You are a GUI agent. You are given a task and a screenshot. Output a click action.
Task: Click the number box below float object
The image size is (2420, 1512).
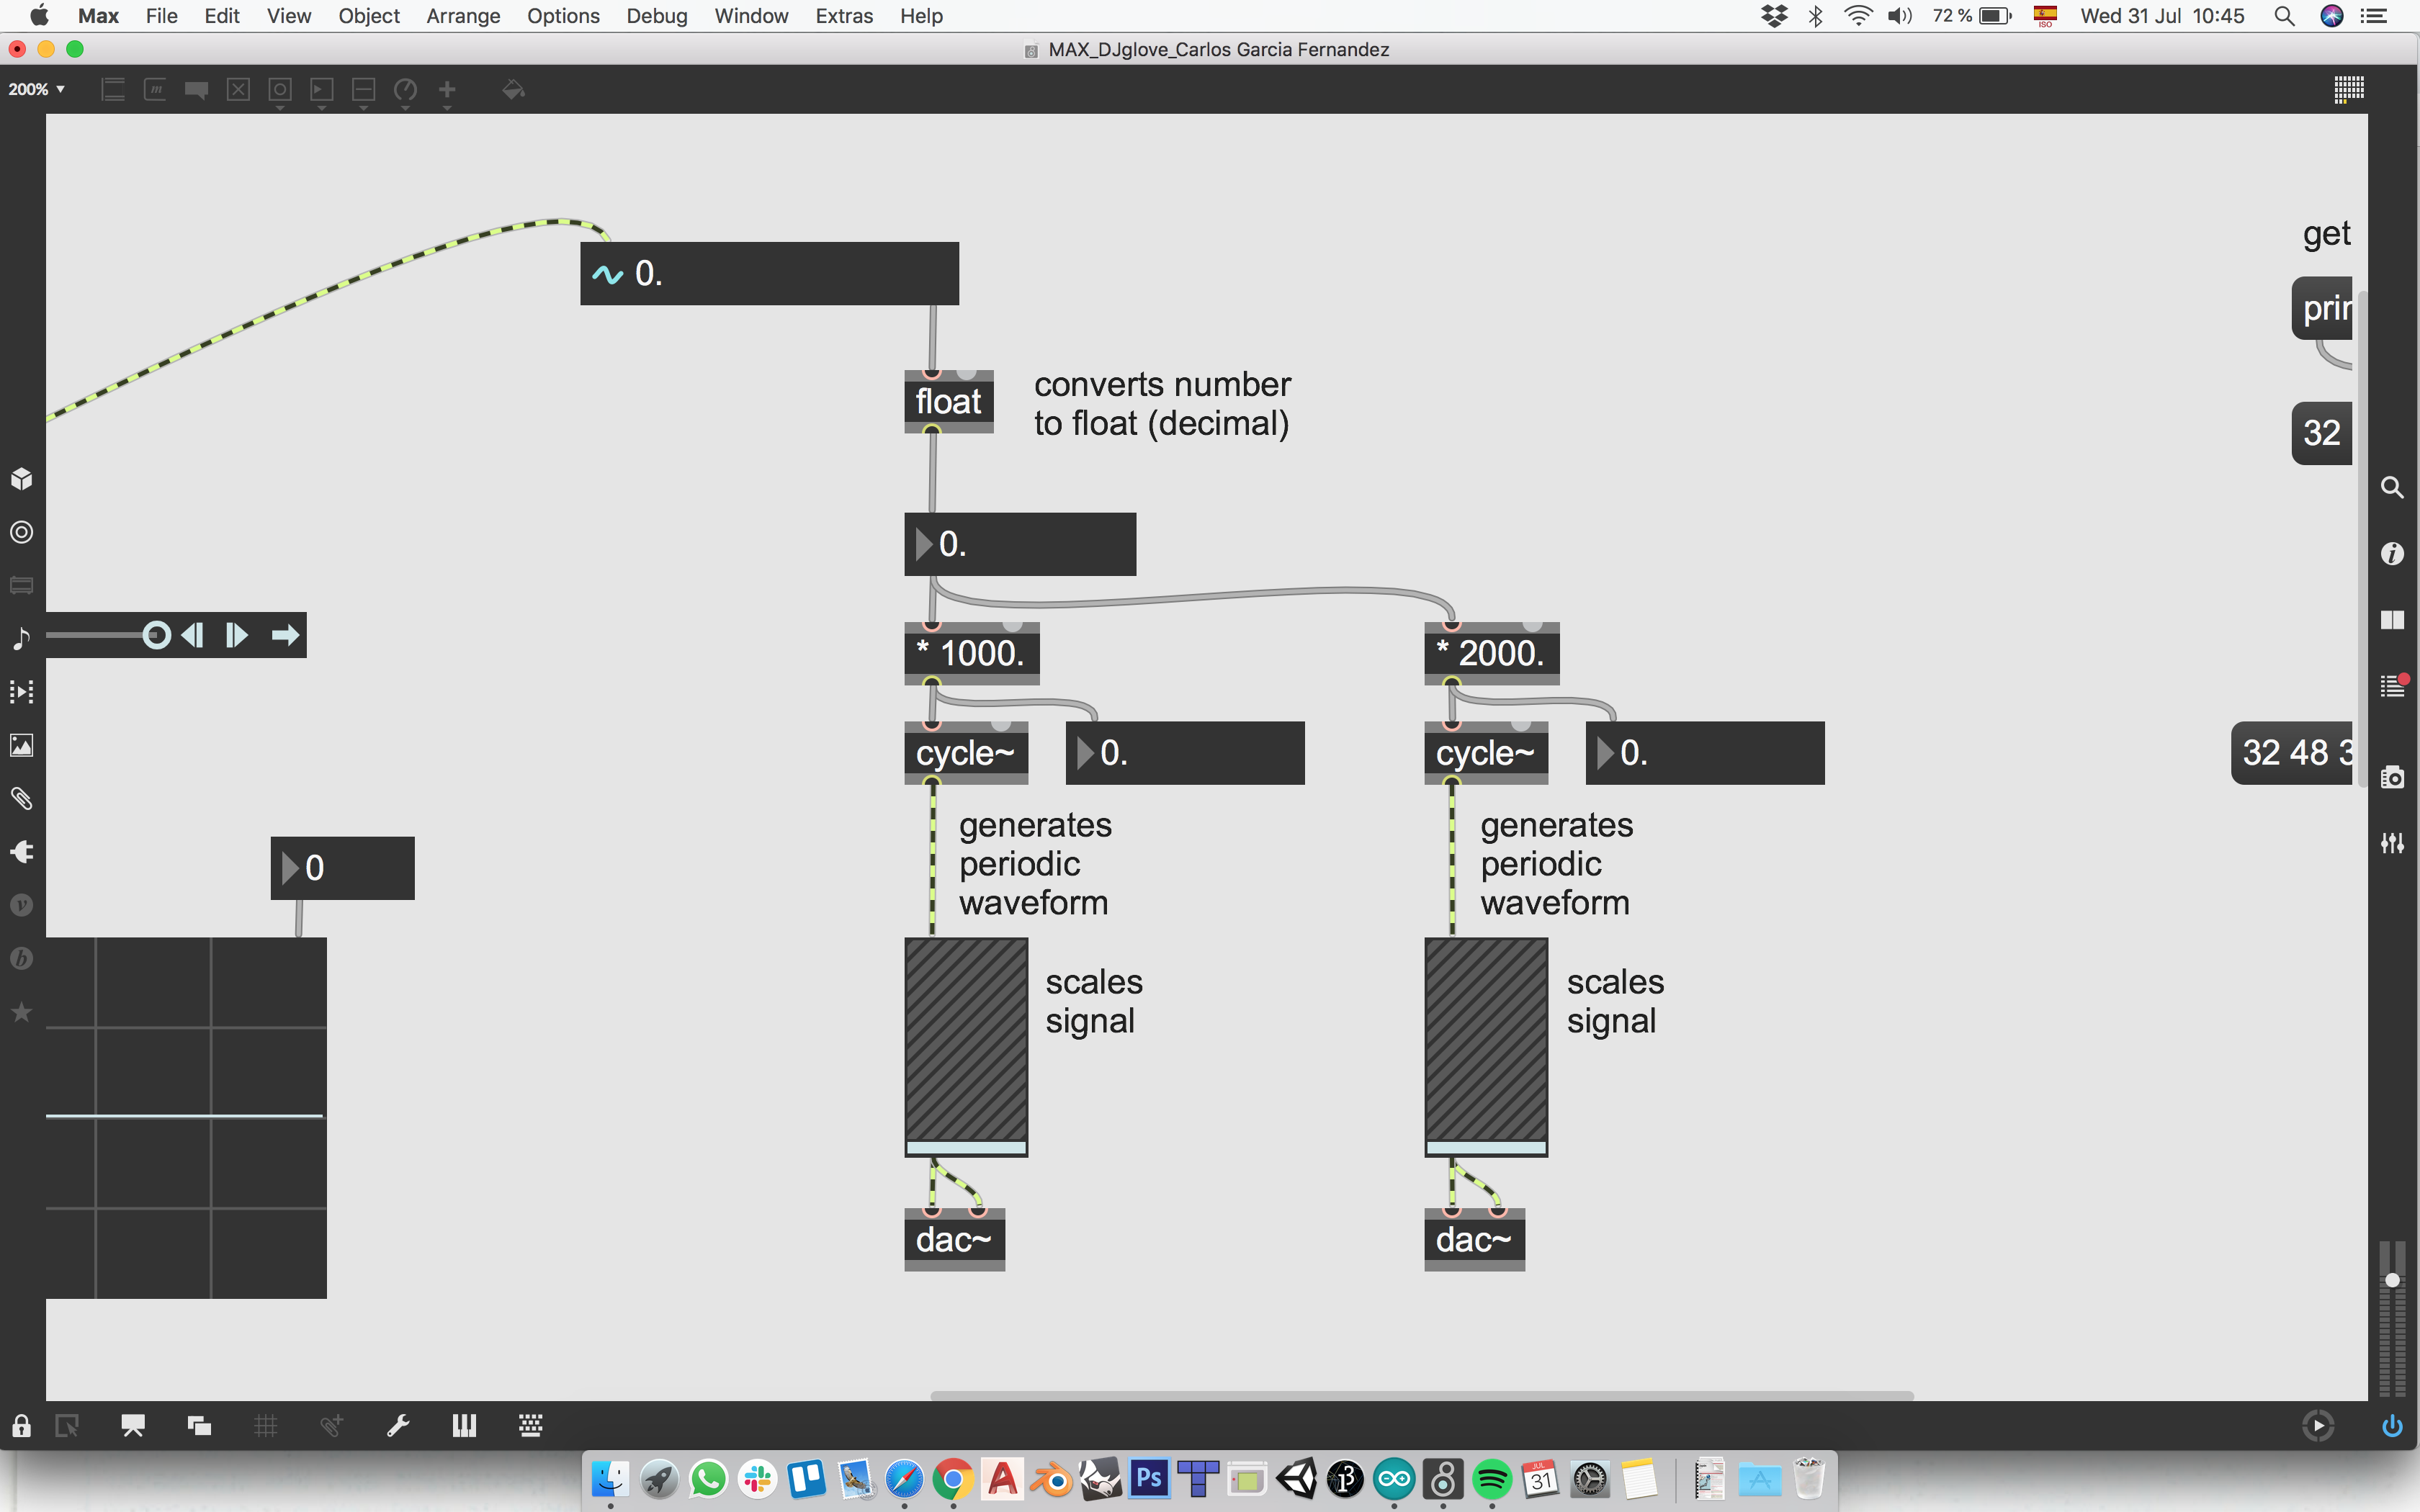1019,544
